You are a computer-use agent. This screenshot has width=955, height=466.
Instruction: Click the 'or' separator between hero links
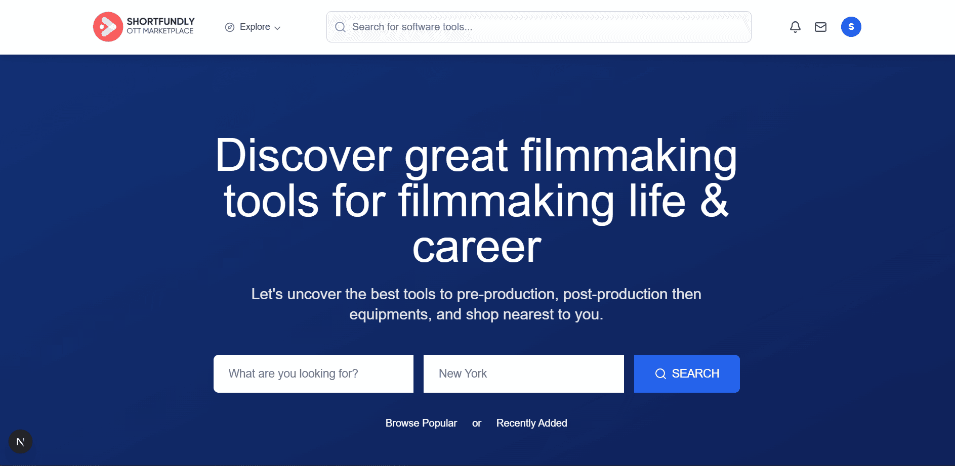click(x=476, y=424)
